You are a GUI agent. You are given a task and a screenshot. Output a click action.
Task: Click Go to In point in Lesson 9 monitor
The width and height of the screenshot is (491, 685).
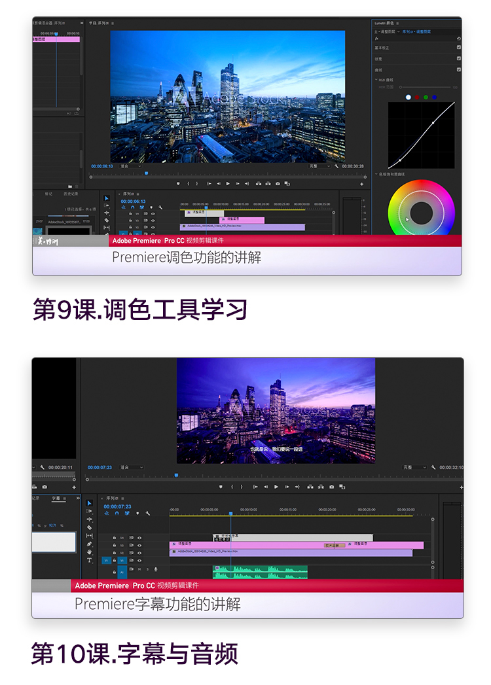pos(209,183)
